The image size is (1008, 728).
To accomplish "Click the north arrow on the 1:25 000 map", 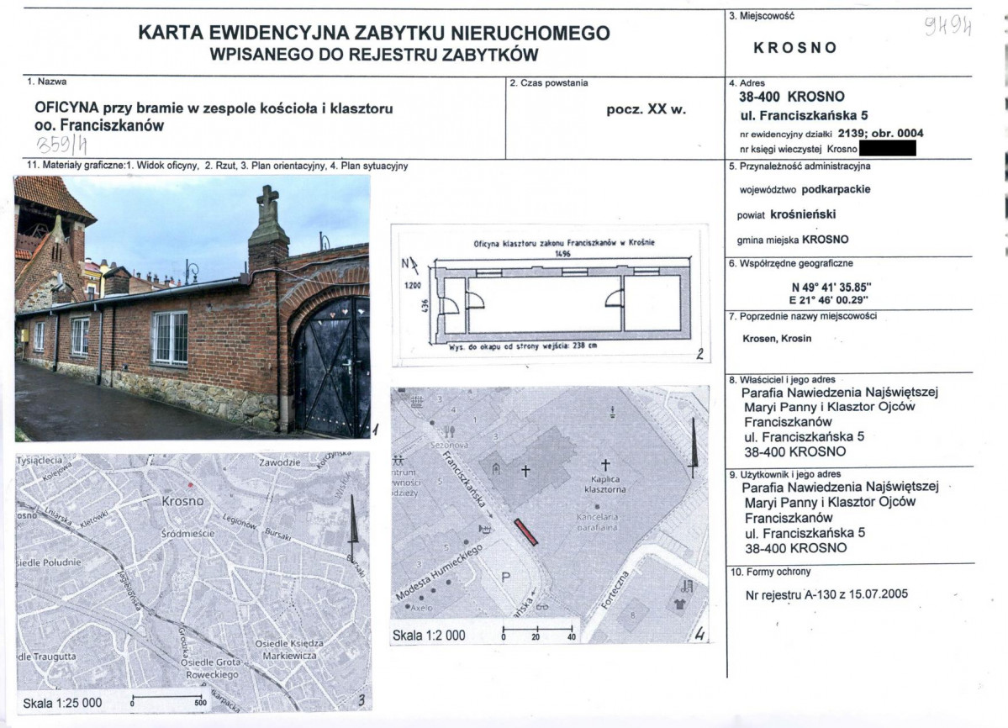I will coord(351,526).
